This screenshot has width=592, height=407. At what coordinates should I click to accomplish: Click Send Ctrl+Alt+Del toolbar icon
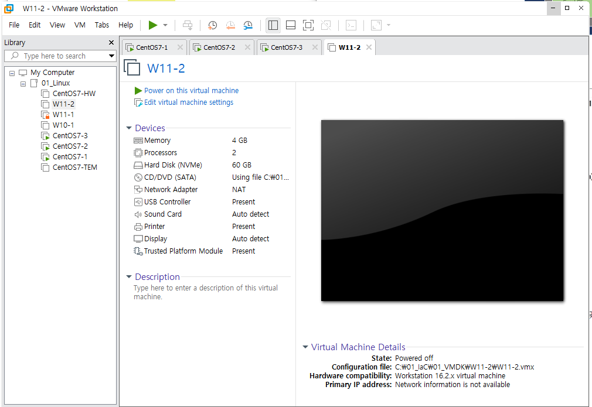click(x=188, y=25)
